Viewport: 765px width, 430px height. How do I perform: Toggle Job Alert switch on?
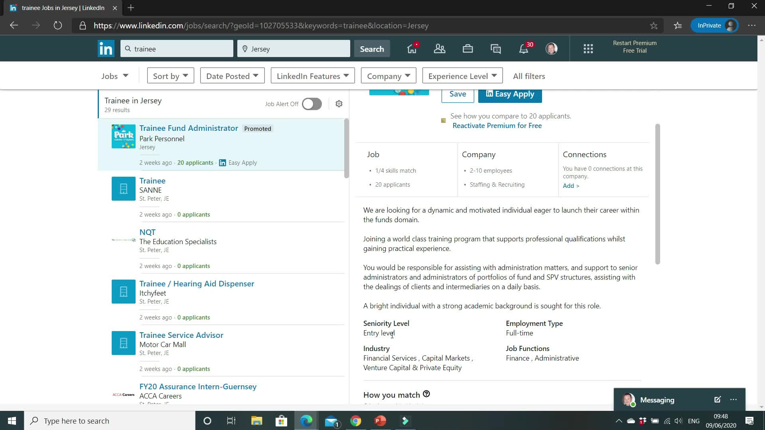point(312,104)
